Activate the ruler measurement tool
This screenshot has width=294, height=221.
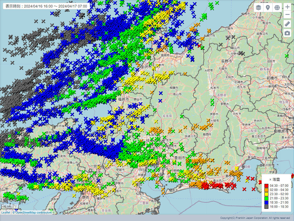tap(287, 24)
